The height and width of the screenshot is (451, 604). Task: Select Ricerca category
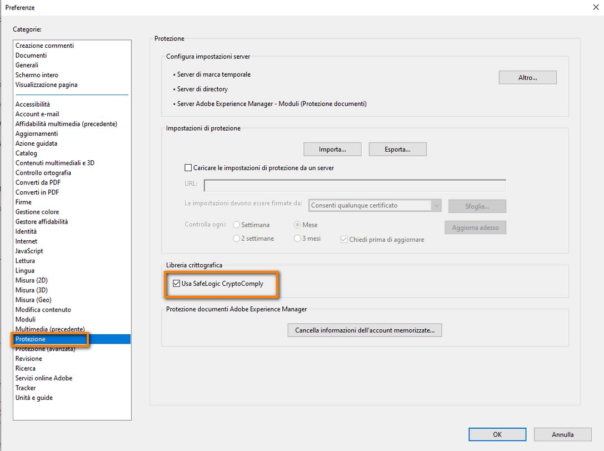[25, 369]
